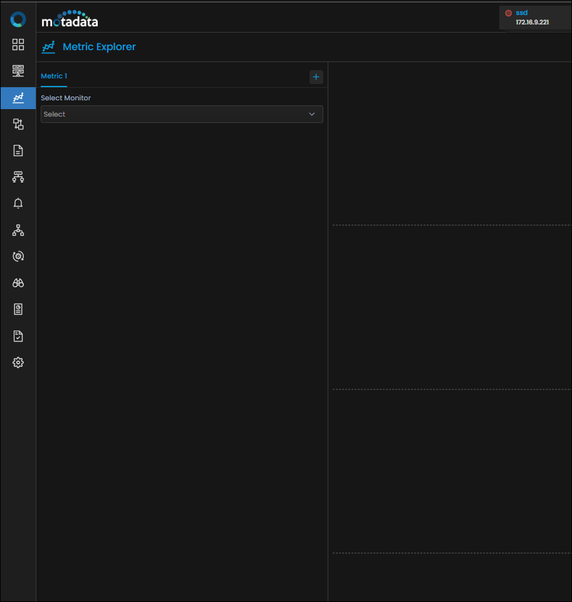Open the document page icon in sidebar
572x602 pixels.
click(x=18, y=150)
